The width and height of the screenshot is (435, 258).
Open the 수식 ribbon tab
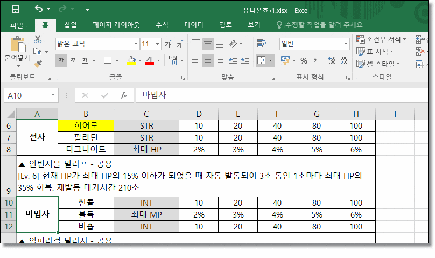(x=162, y=25)
